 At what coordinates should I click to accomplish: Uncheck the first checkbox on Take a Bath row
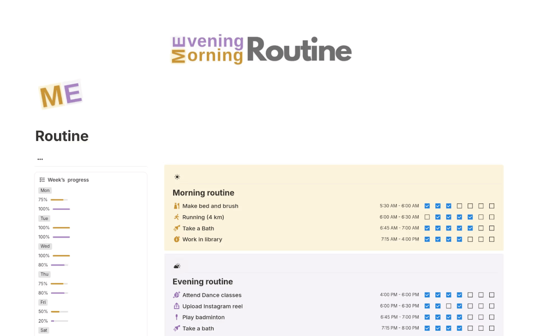point(427,228)
